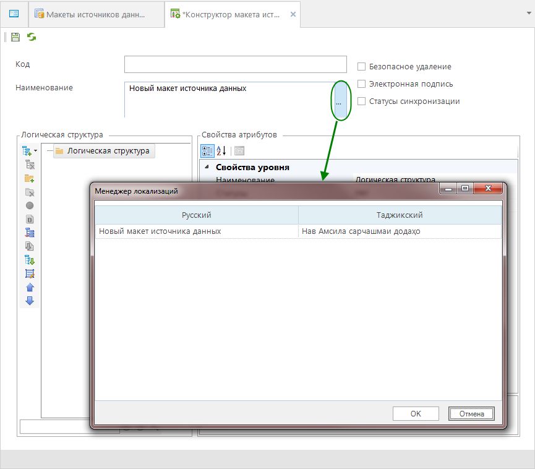Toggle the Статусы синхронизации checkbox
The image size is (535, 469).
coord(362,101)
